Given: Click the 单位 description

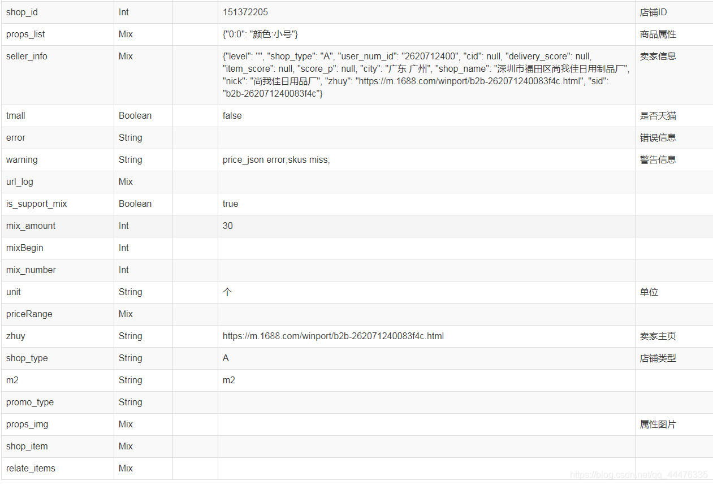Looking at the screenshot, I should click(649, 292).
